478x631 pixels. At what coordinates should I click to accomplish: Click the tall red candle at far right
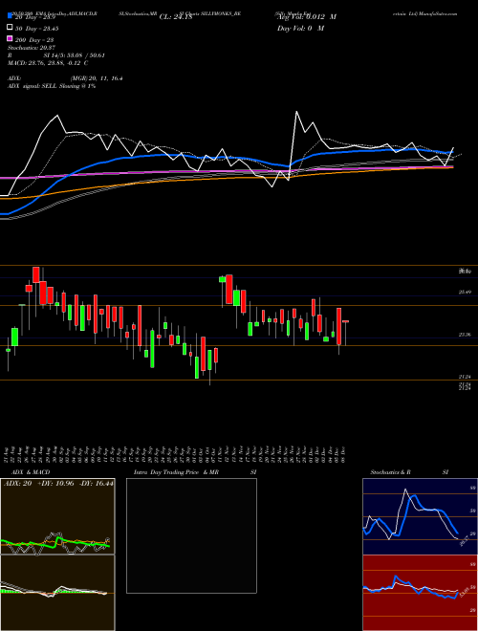click(x=339, y=326)
